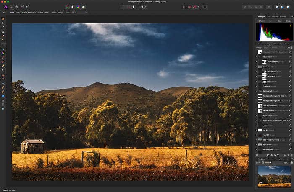Viewport: 294px width, 192px height.
Task: Open the History tab
Action: click(277, 159)
